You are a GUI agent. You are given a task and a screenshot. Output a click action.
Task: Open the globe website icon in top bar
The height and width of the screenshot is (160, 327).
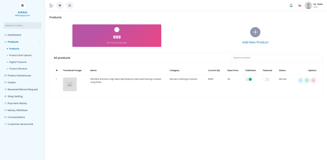60,5
